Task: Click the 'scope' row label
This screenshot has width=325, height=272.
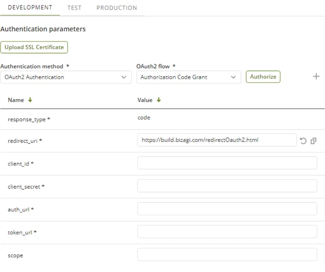Action: click(x=15, y=256)
